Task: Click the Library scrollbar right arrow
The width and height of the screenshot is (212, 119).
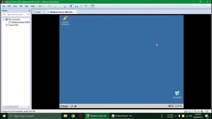Action: tap(28, 107)
